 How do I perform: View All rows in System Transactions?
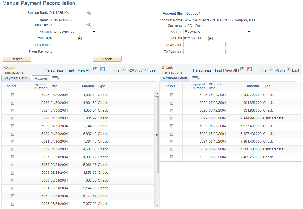coord(83,70)
